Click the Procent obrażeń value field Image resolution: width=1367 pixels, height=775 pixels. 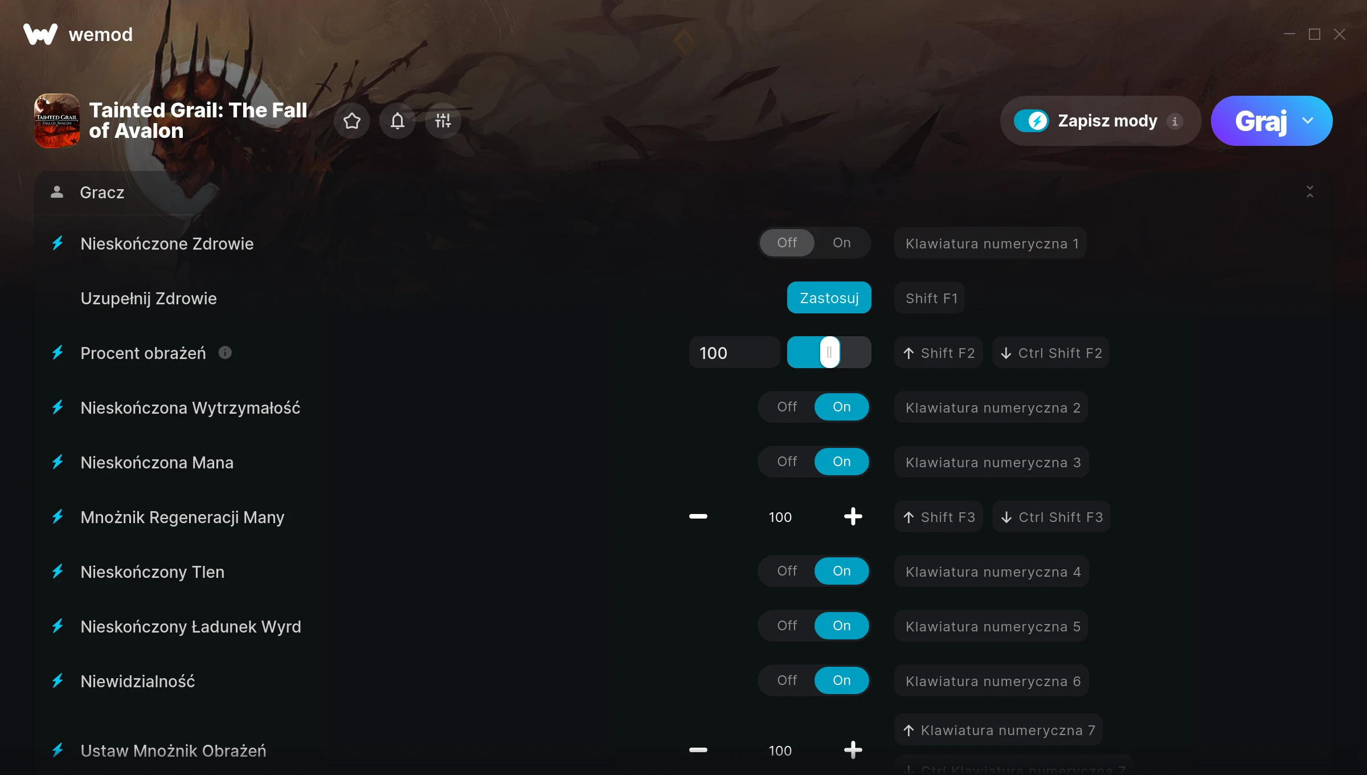click(x=734, y=353)
